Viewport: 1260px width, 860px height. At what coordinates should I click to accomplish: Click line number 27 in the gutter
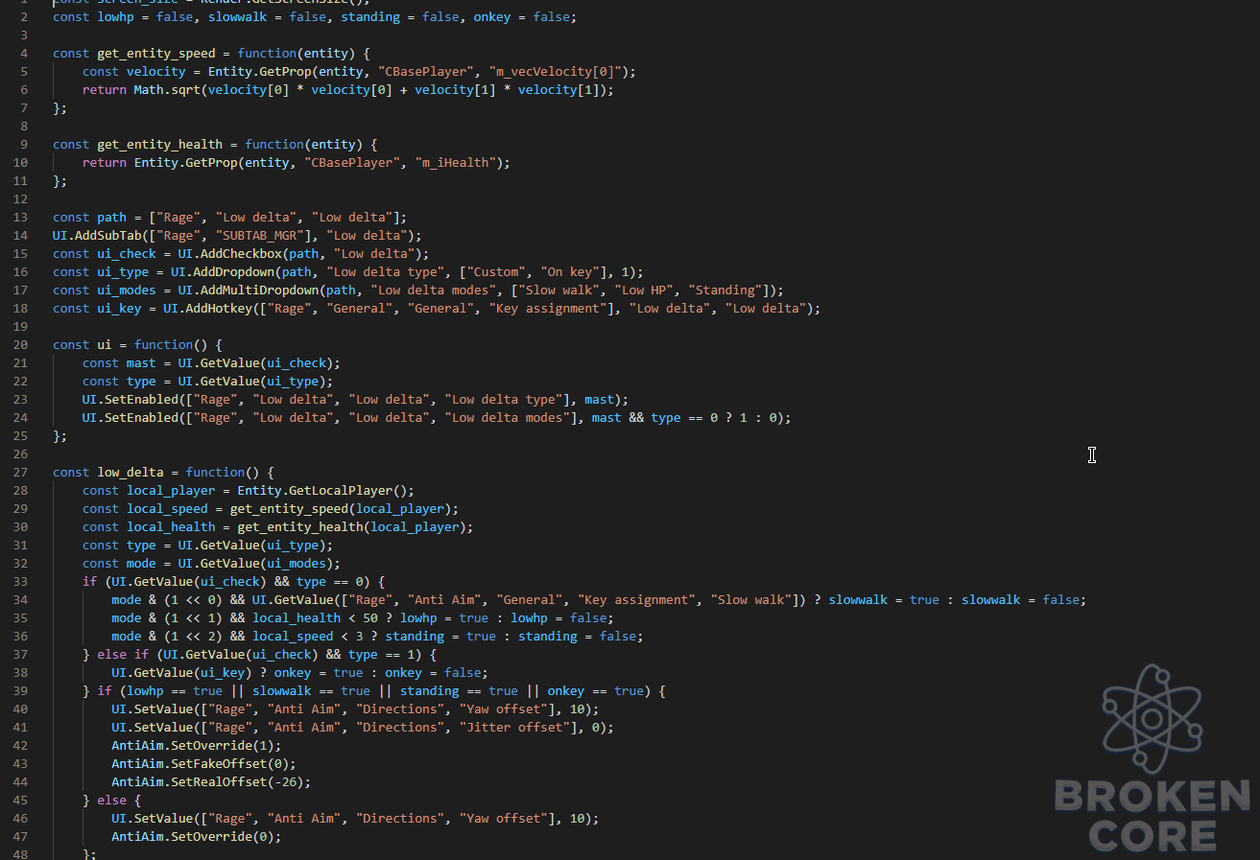[x=20, y=473]
